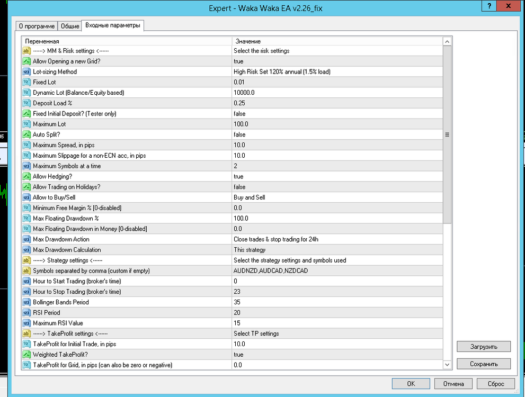Click the icon beside Minimum Free Margin %

(26, 208)
